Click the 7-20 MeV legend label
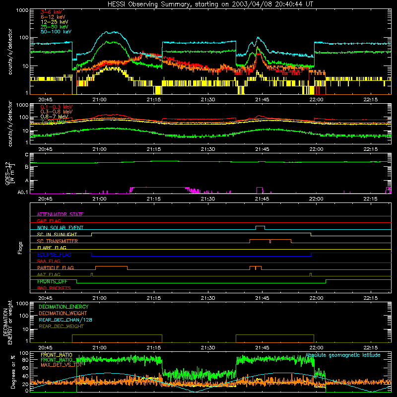 click(53, 122)
